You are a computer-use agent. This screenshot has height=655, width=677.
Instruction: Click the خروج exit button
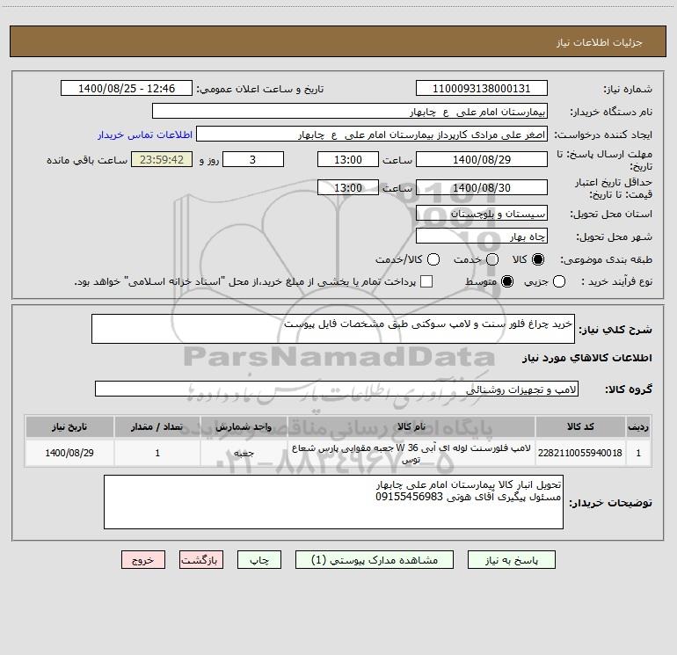[143, 560]
